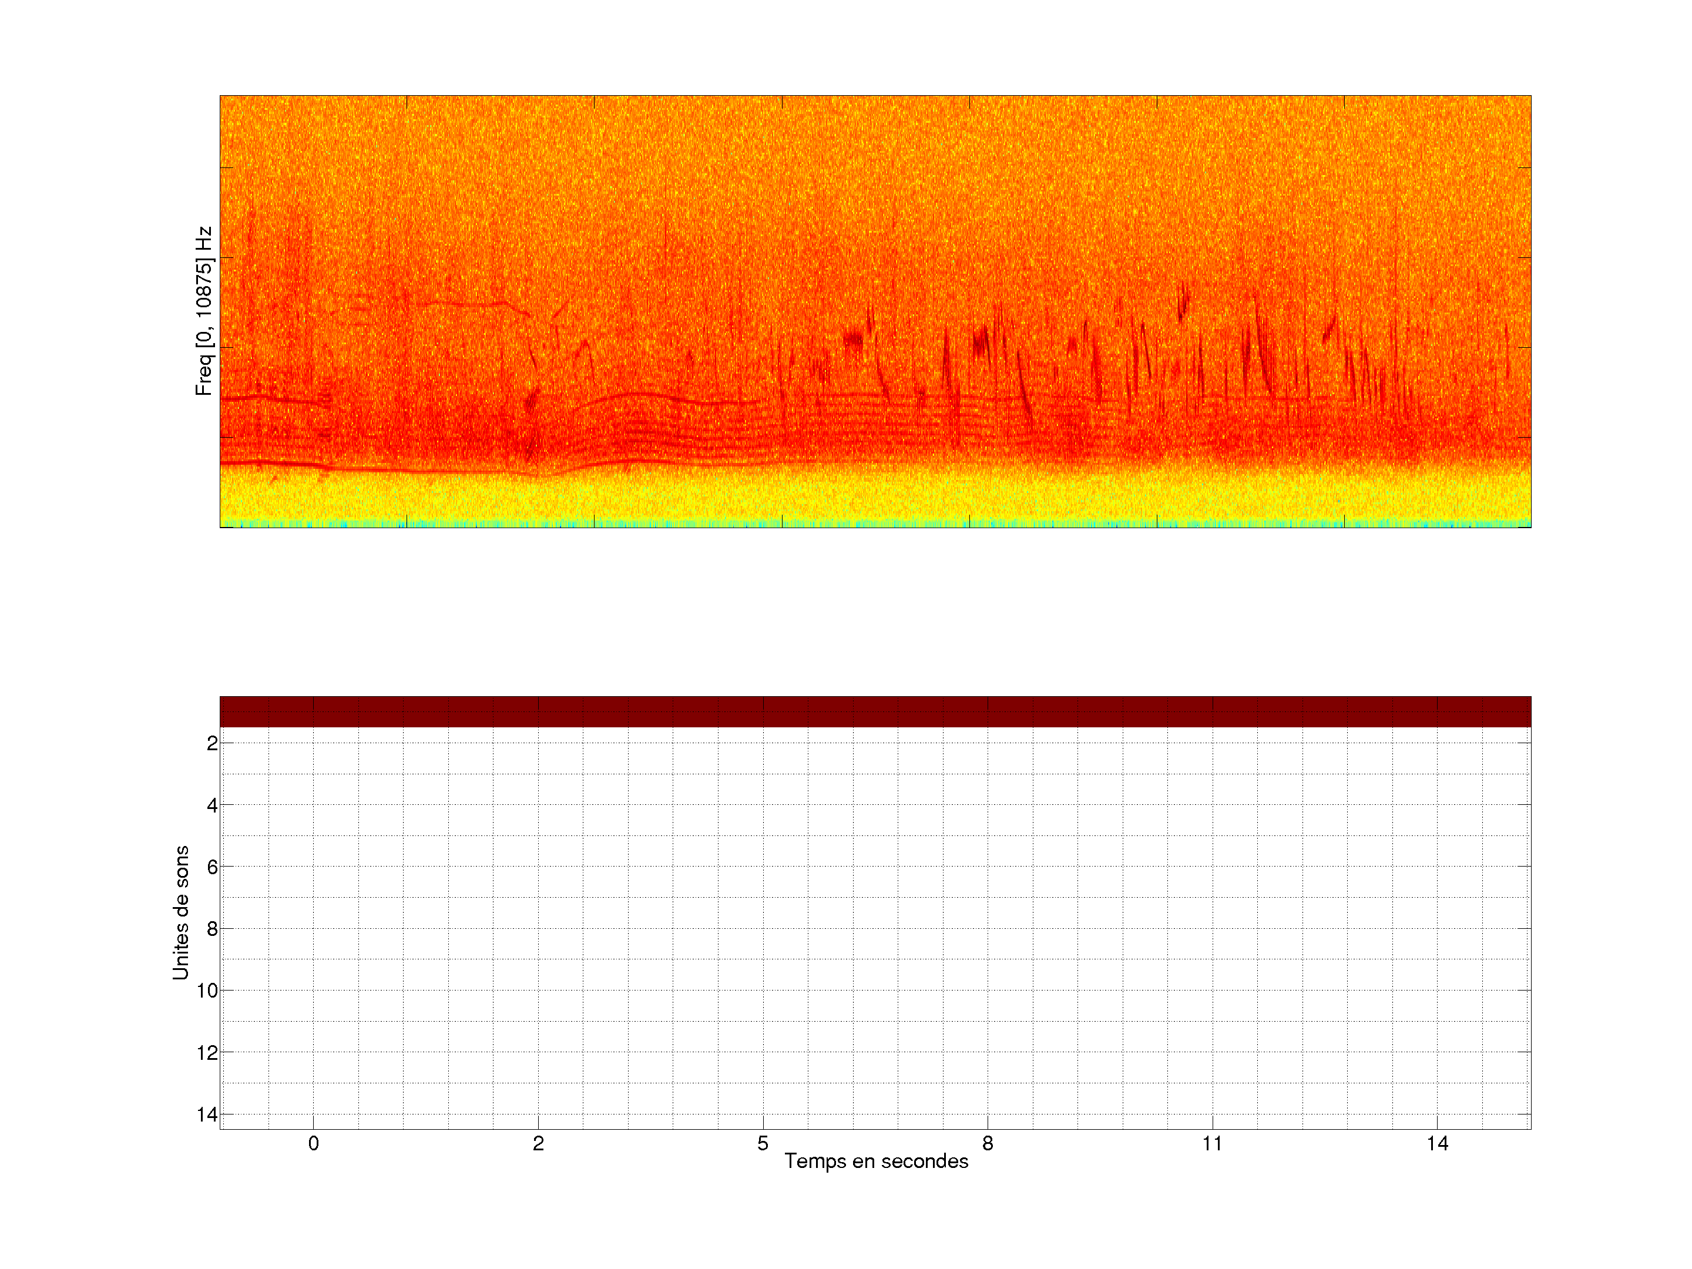Click the time-axis tick label '8' below the grid
Screen dimensions: 1692x1269
pyautogui.click(x=988, y=1143)
